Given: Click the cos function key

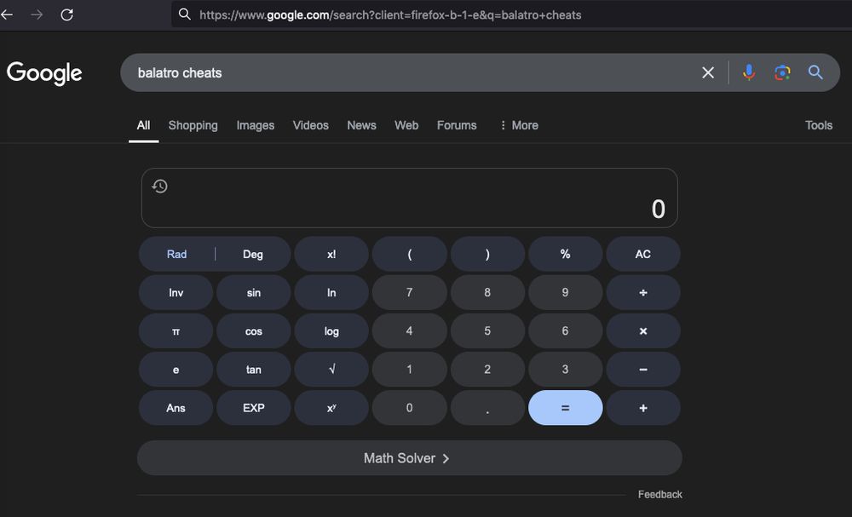Looking at the screenshot, I should (254, 331).
